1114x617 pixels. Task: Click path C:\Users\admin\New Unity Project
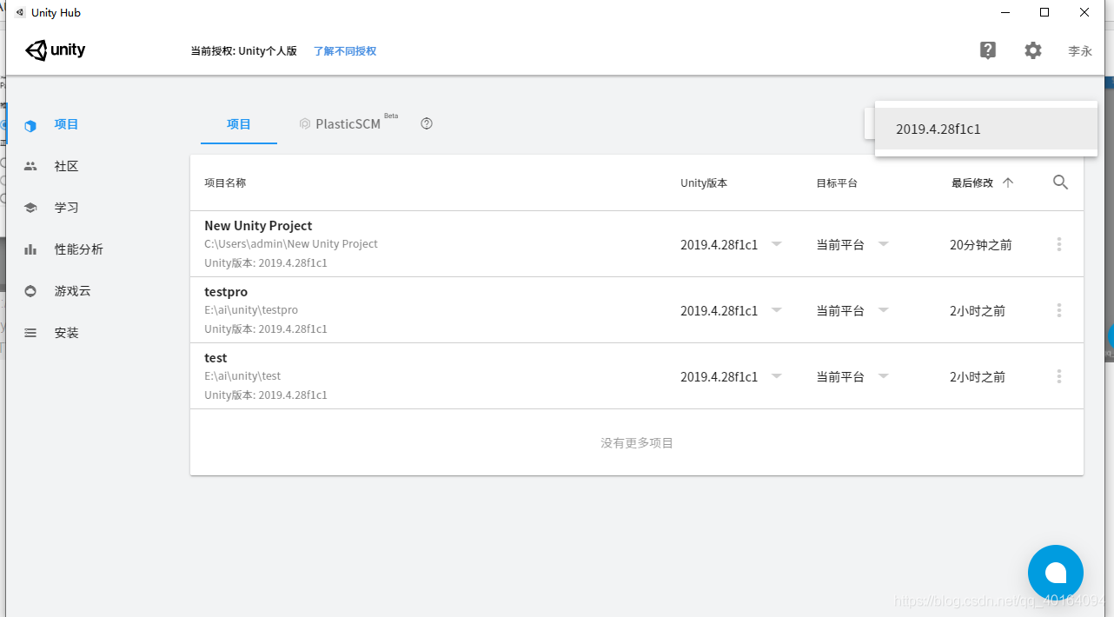pos(291,244)
